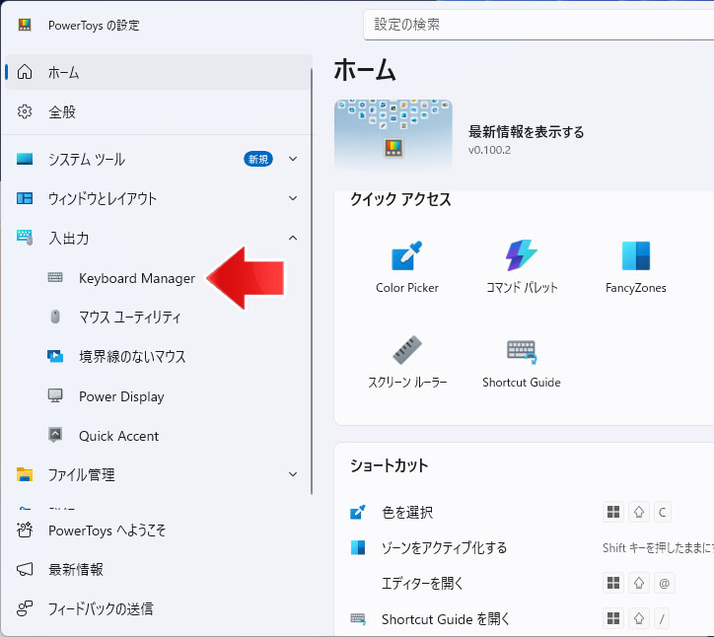The height and width of the screenshot is (637, 714).
Task: Click the ゾーンをアクティブ化する FancyZones row icon
Action: pos(358,547)
